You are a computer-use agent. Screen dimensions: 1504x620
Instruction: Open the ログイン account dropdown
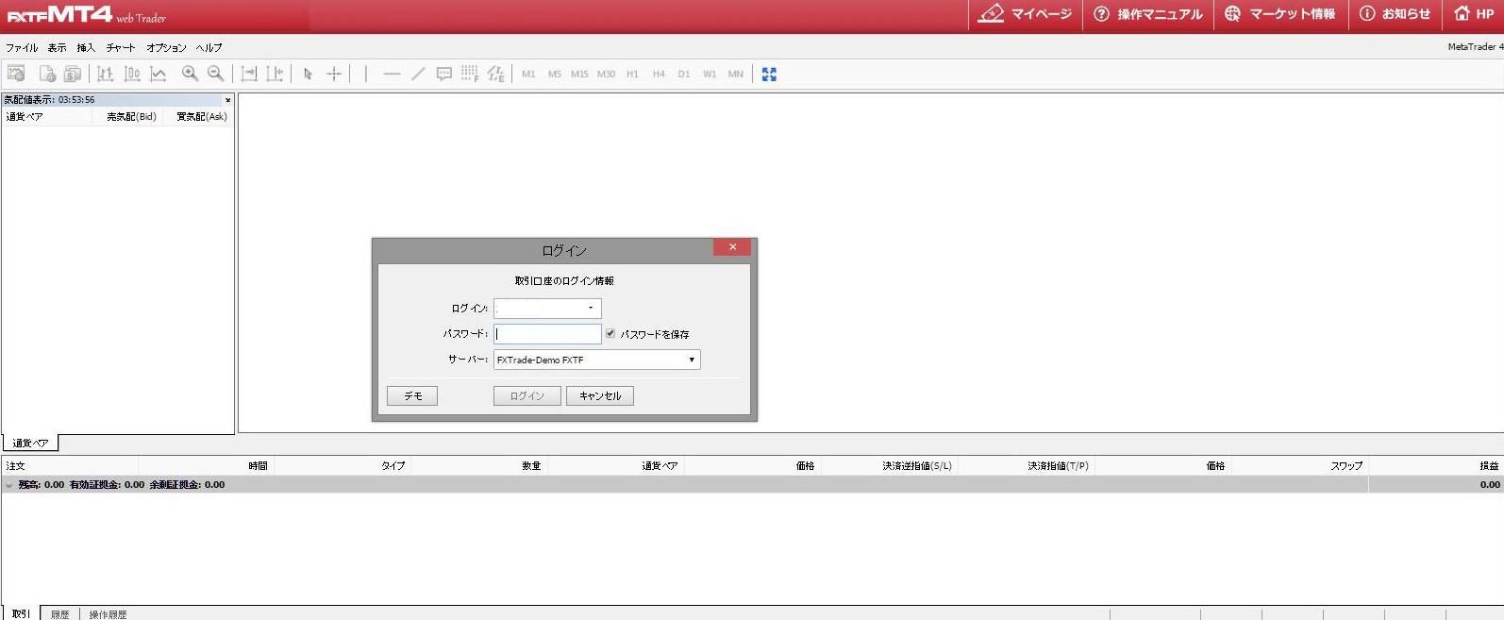591,308
